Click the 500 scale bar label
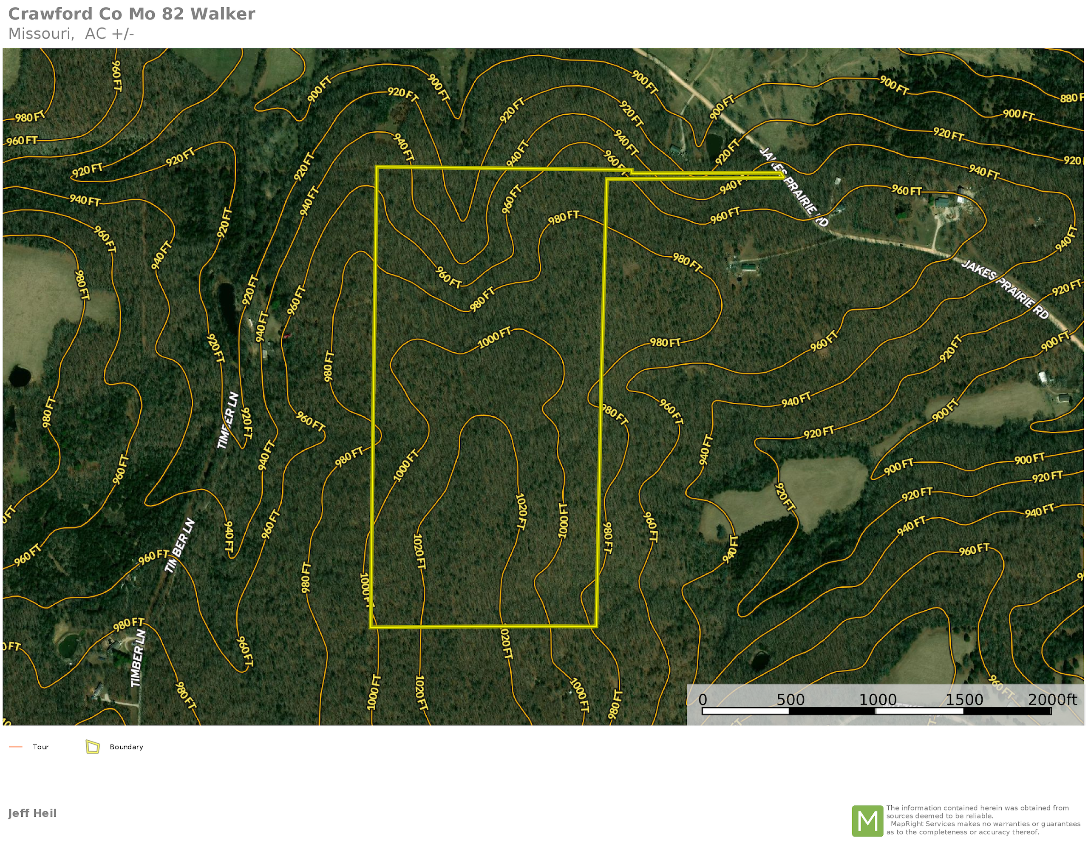Viewport: 1088px width, 841px height. [x=790, y=699]
